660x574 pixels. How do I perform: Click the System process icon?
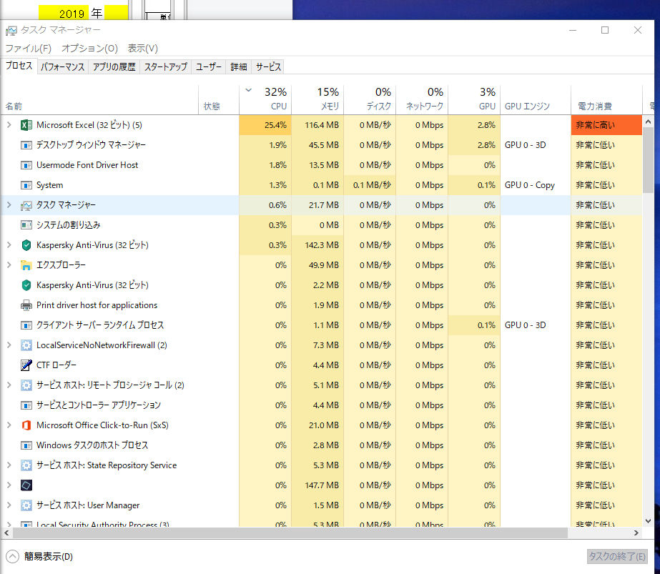(26, 185)
